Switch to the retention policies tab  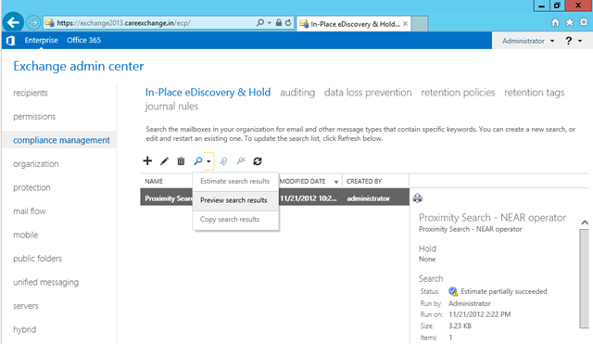tap(458, 93)
